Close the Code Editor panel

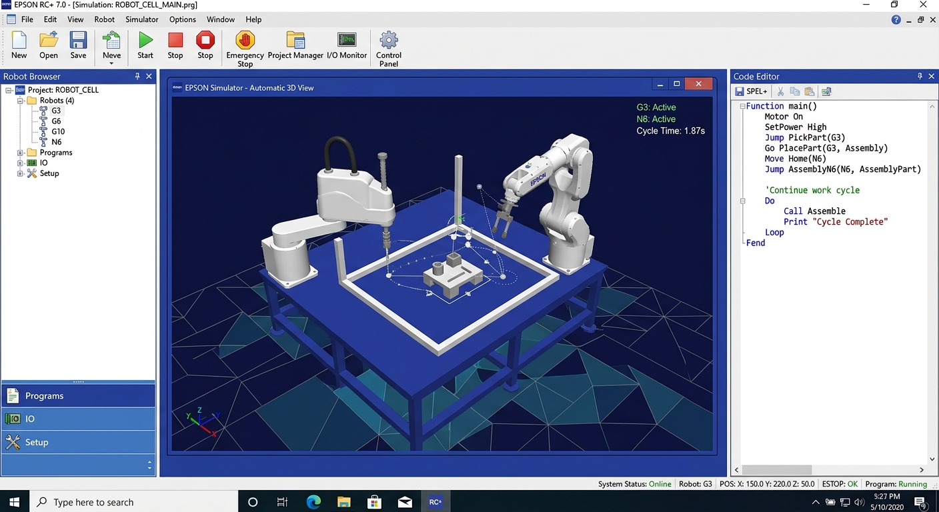click(x=932, y=76)
